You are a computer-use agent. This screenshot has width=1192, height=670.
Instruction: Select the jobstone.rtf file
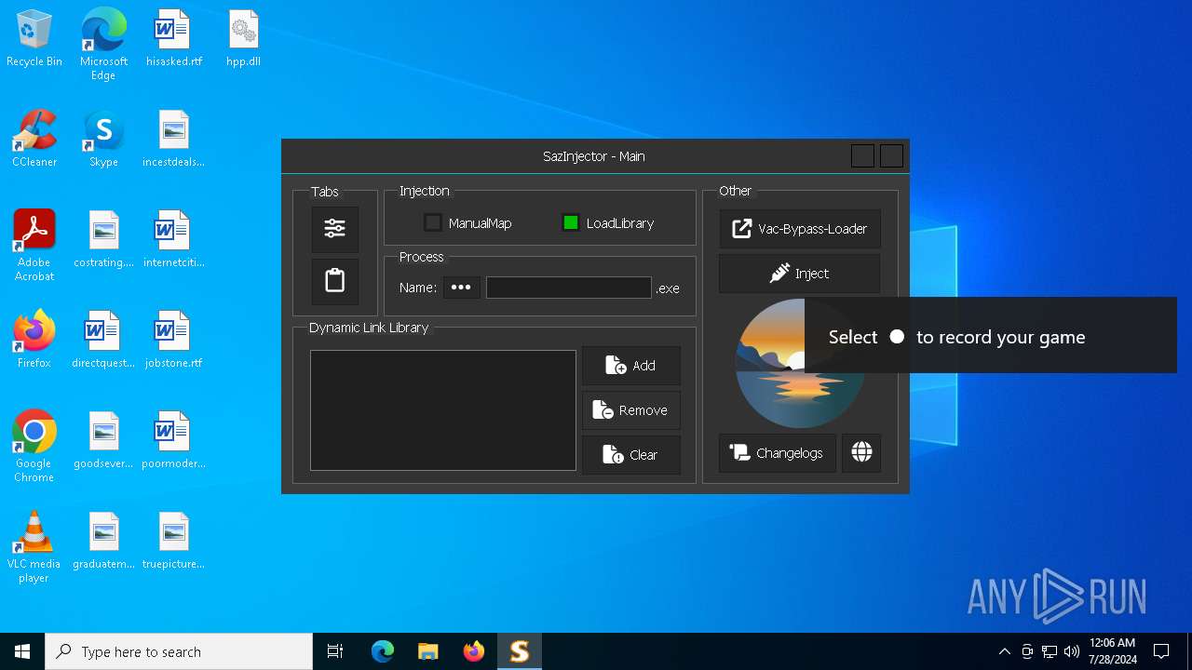[x=173, y=341]
